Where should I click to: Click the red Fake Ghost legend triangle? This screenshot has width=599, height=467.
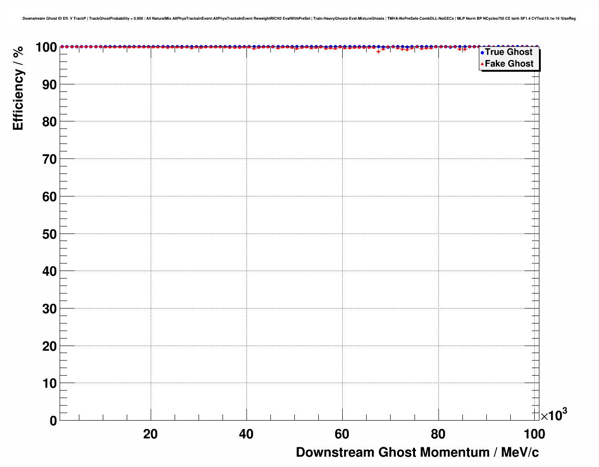click(x=482, y=64)
